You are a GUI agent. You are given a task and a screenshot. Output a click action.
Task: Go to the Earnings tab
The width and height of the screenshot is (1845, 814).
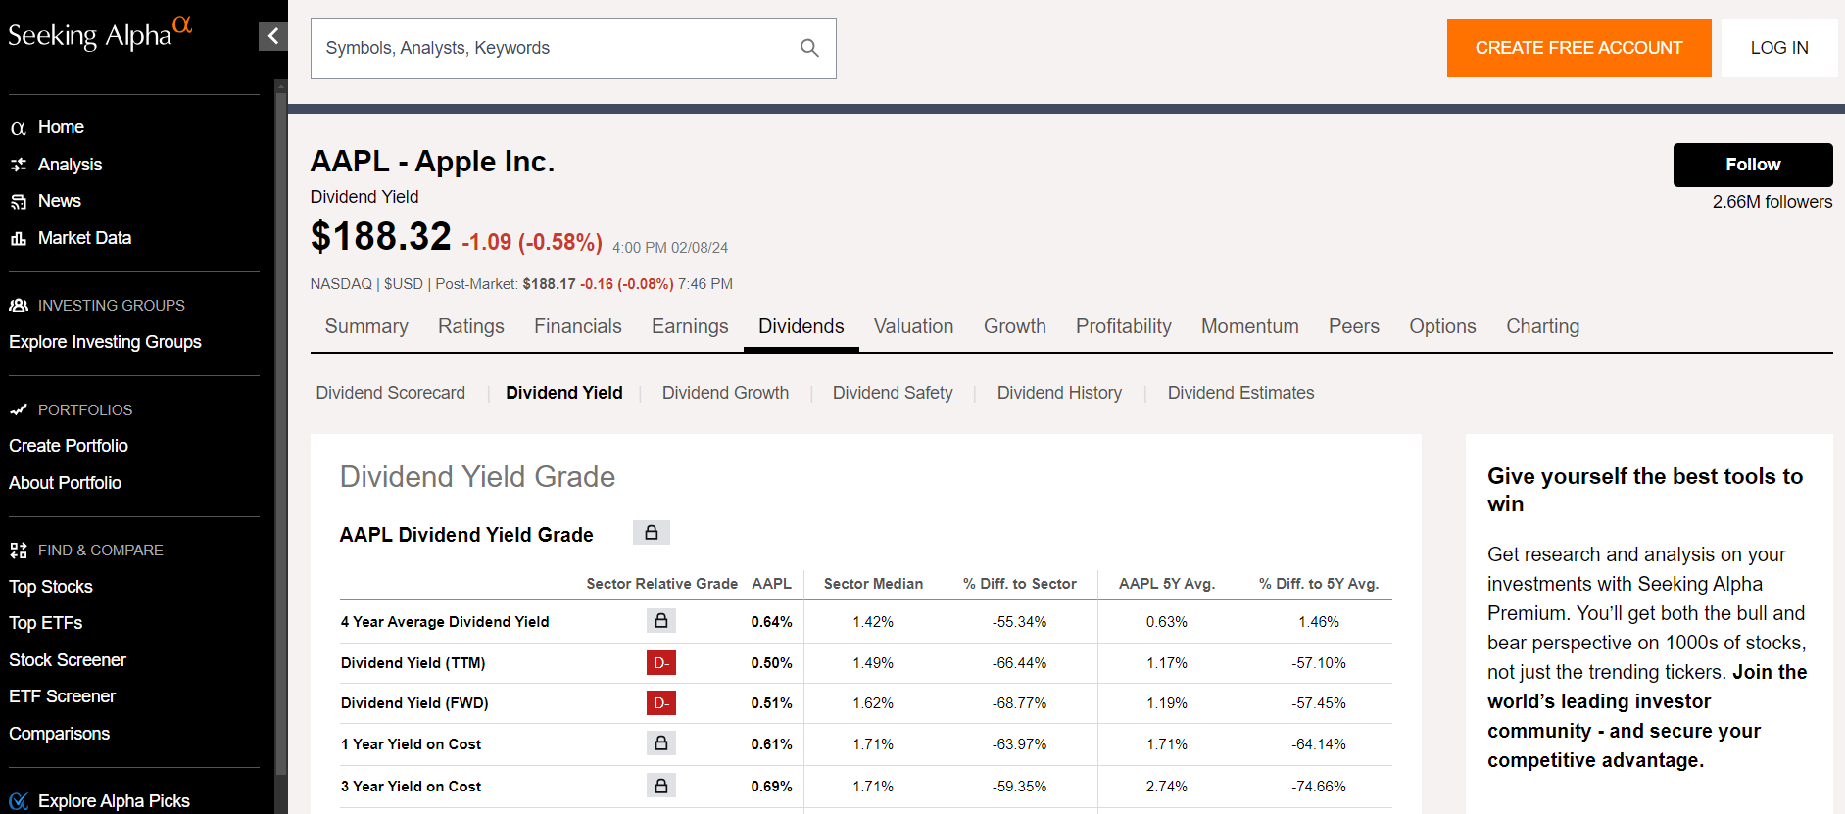coord(690,326)
